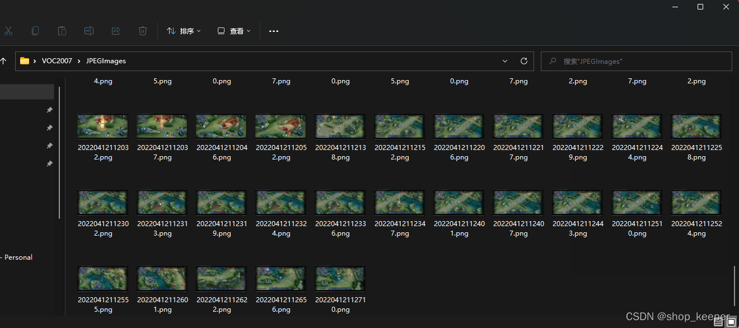The width and height of the screenshot is (739, 328).
Task: Click file name text 20220412112258.png
Action: point(696,153)
